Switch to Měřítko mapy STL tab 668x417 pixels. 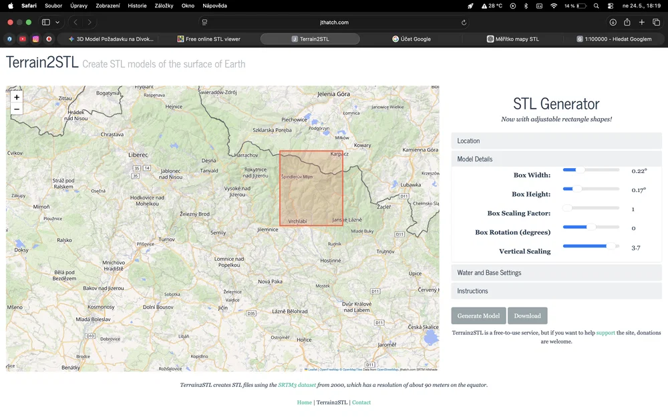pyautogui.click(x=513, y=39)
